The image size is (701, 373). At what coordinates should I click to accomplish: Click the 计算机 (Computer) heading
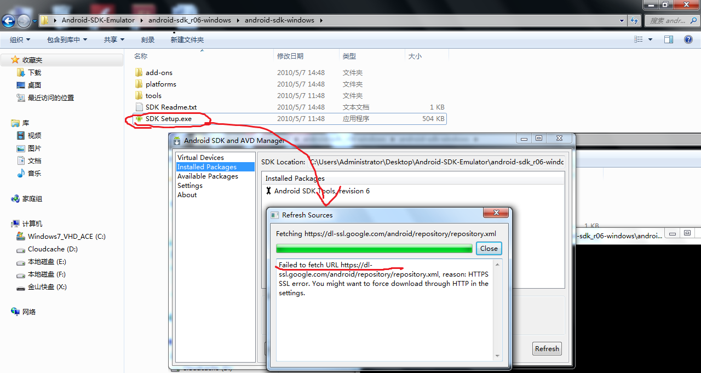[32, 223]
